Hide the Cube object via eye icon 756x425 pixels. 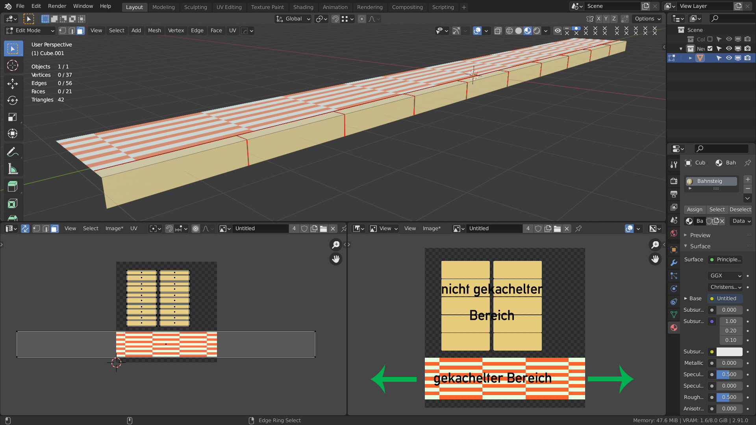click(729, 58)
